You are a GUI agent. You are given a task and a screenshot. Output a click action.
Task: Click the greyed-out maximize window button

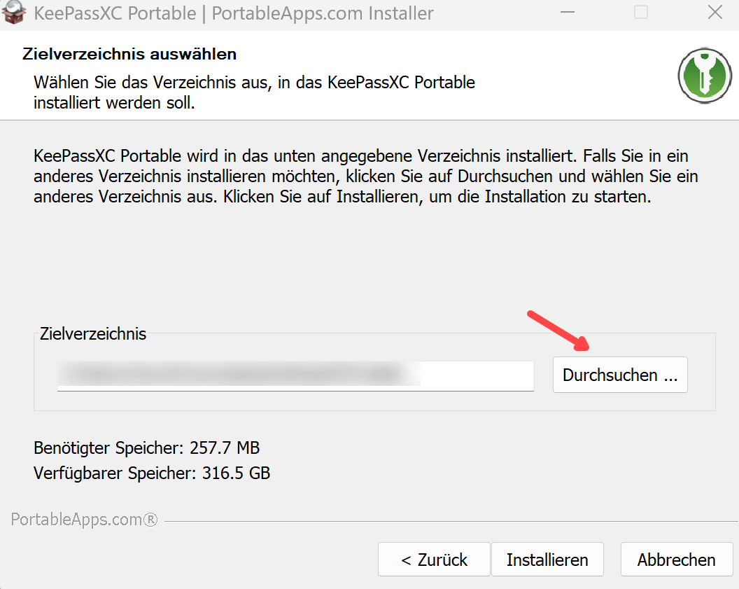coord(640,13)
